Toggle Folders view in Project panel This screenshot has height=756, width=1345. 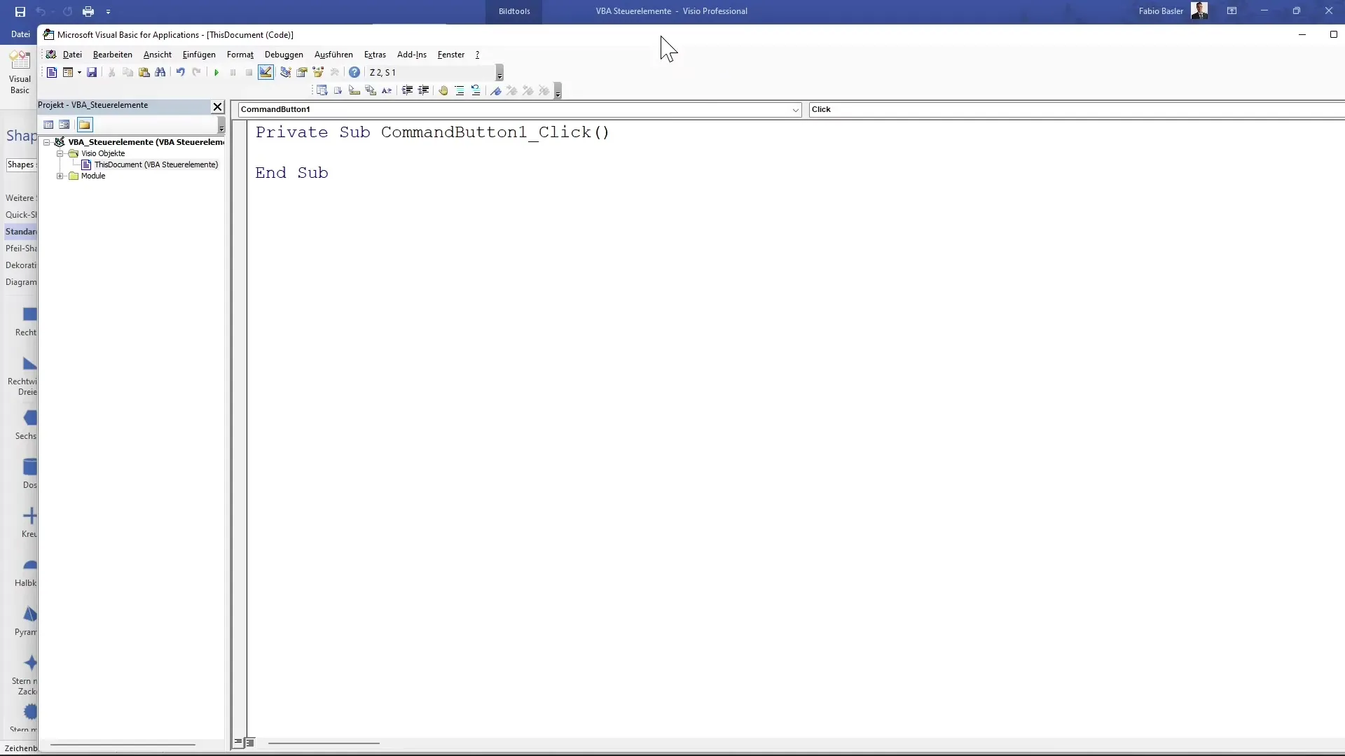(x=85, y=125)
